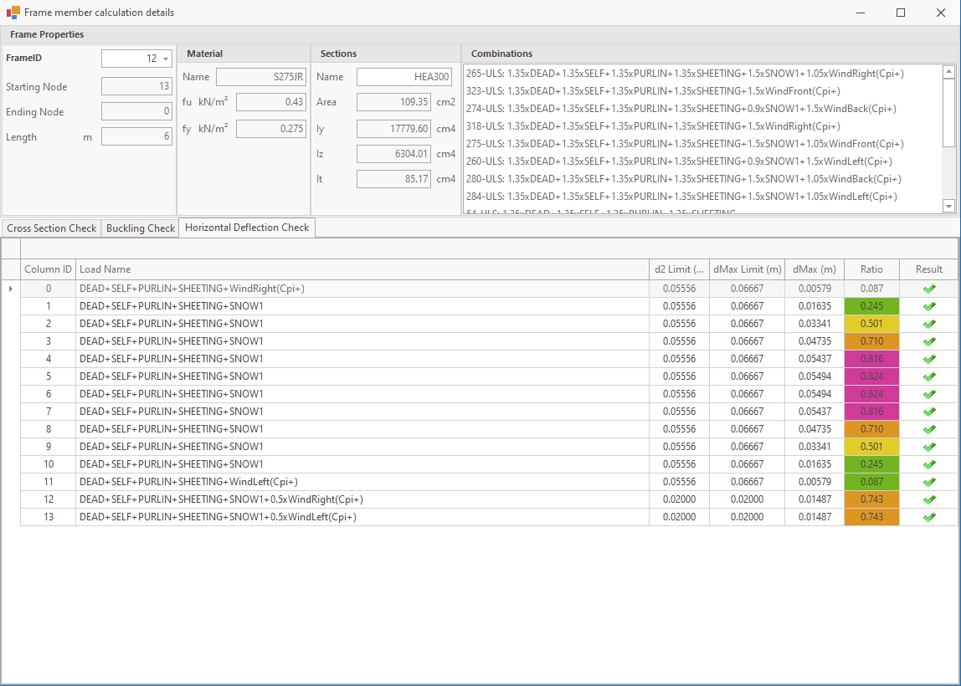Sort by the Ratio column header
961x686 pixels.
click(871, 269)
